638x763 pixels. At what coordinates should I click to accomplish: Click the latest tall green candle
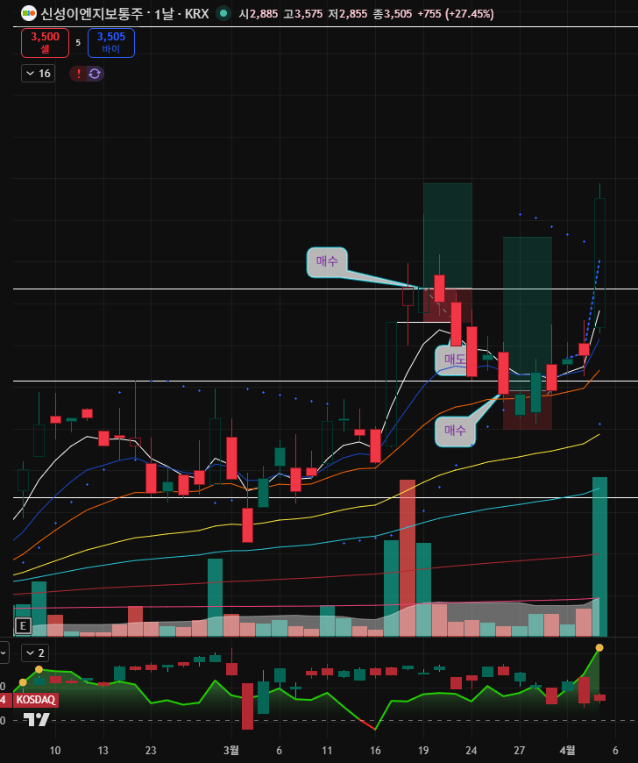[x=600, y=263]
